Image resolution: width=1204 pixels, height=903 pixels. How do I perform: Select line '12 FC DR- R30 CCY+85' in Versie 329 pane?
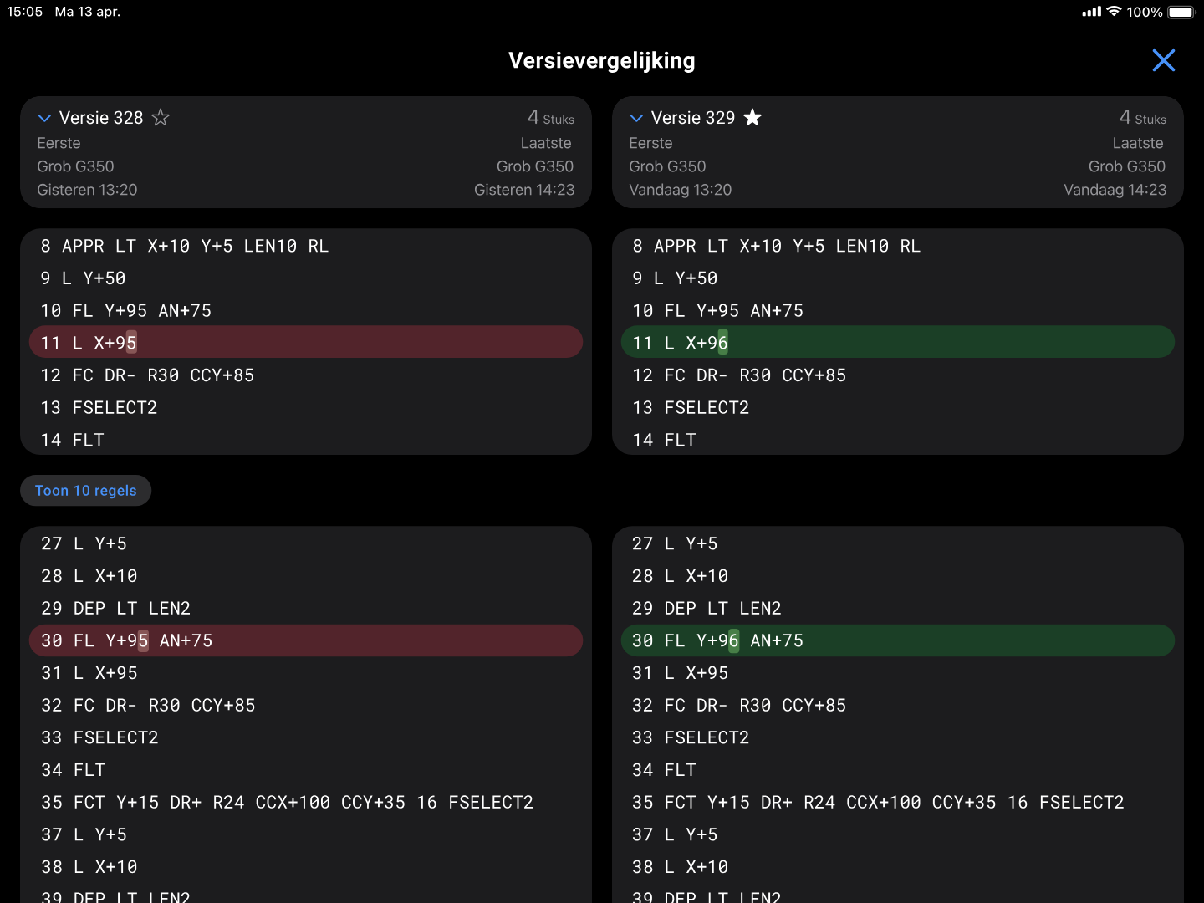898,375
